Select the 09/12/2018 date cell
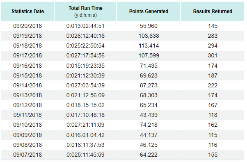 [x=27, y=105]
